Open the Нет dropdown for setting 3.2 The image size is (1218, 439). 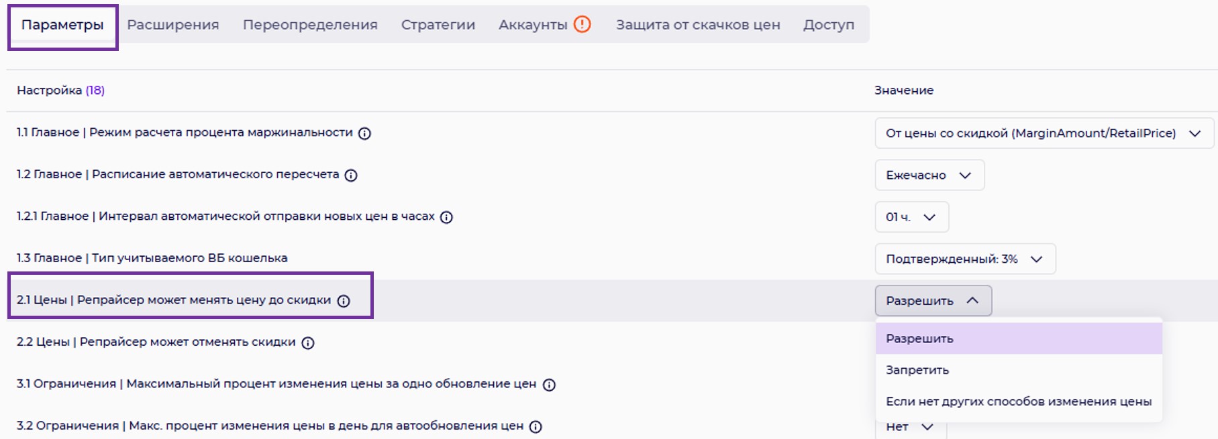click(910, 428)
